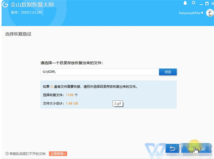Click the 1.48 GB total size value

click(72, 103)
